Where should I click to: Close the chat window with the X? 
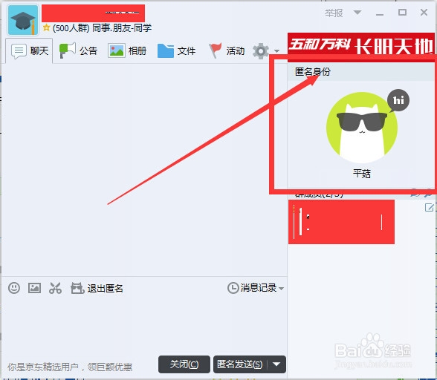coord(424,13)
